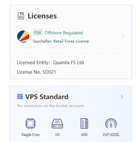Click the VPS server stack icon
The width and height of the screenshot is (139, 142).
(x=20, y=97)
